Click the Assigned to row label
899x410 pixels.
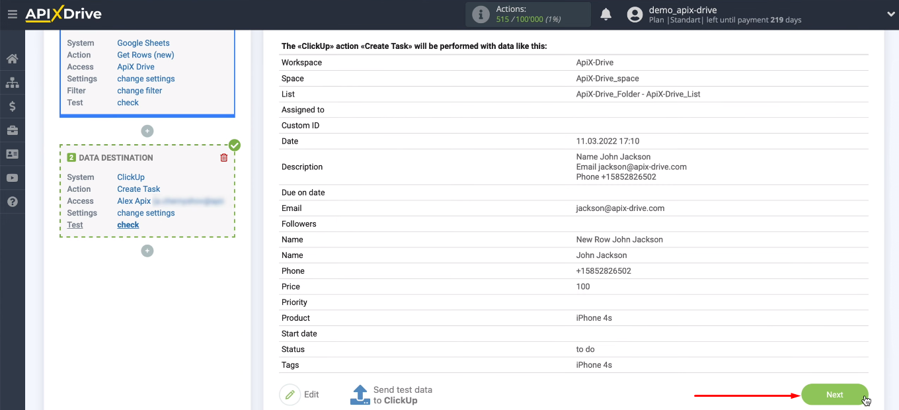[x=303, y=110]
